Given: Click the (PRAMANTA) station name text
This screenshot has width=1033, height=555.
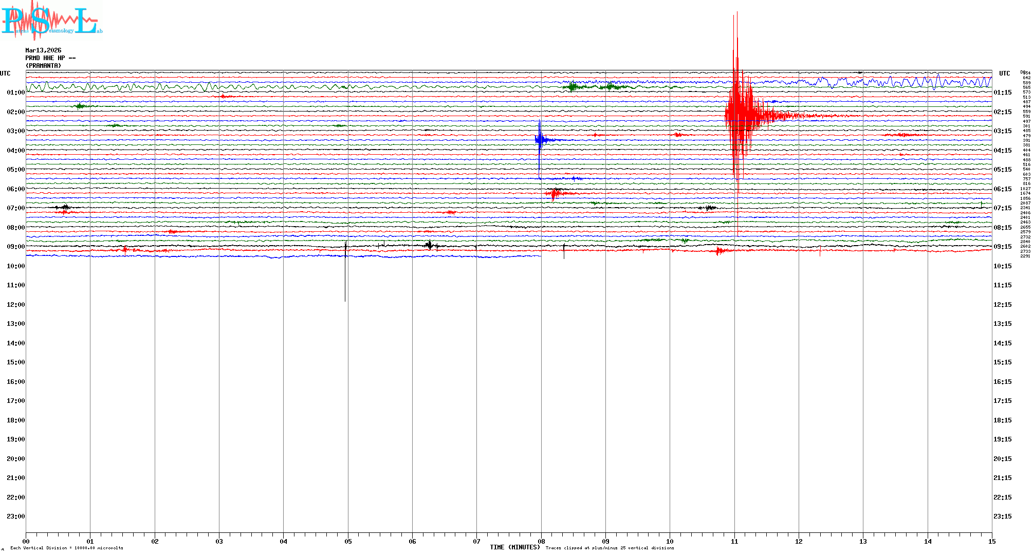Looking at the screenshot, I should pos(43,66).
